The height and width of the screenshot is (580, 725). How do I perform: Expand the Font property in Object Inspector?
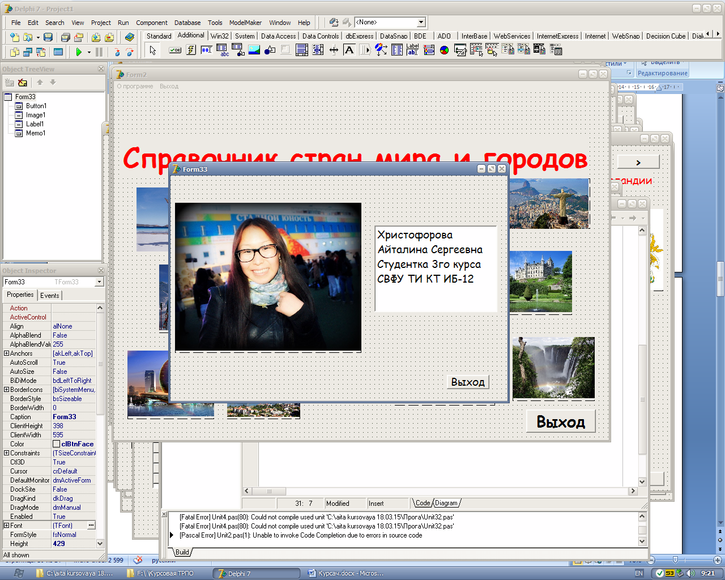pyautogui.click(x=6, y=526)
